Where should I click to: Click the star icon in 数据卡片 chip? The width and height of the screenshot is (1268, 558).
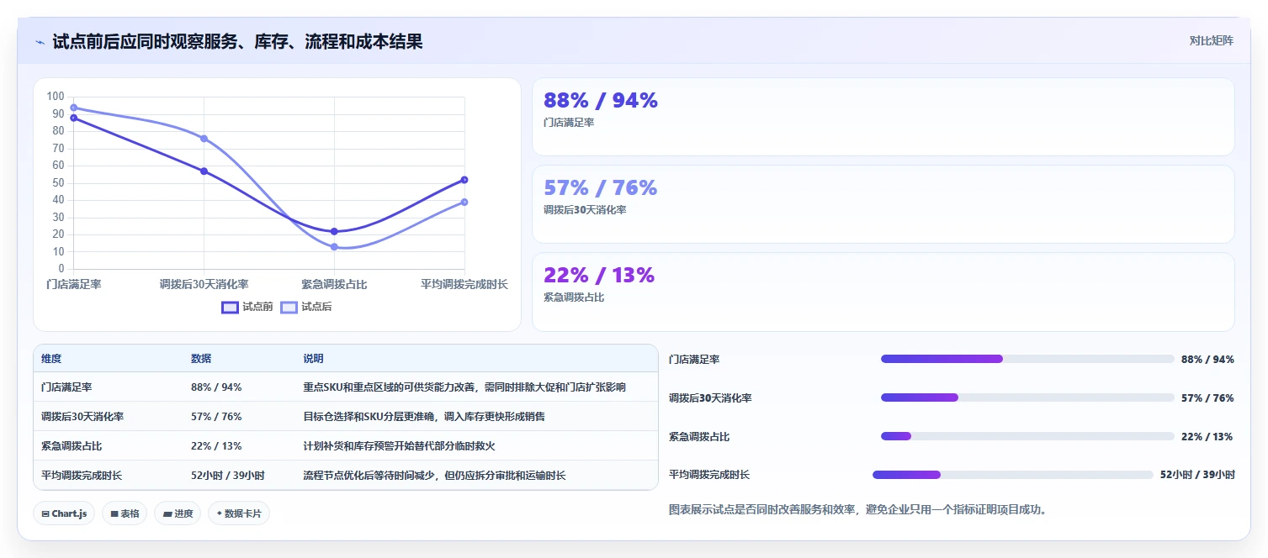click(x=219, y=513)
